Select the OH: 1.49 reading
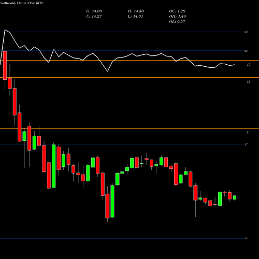 click(x=177, y=16)
